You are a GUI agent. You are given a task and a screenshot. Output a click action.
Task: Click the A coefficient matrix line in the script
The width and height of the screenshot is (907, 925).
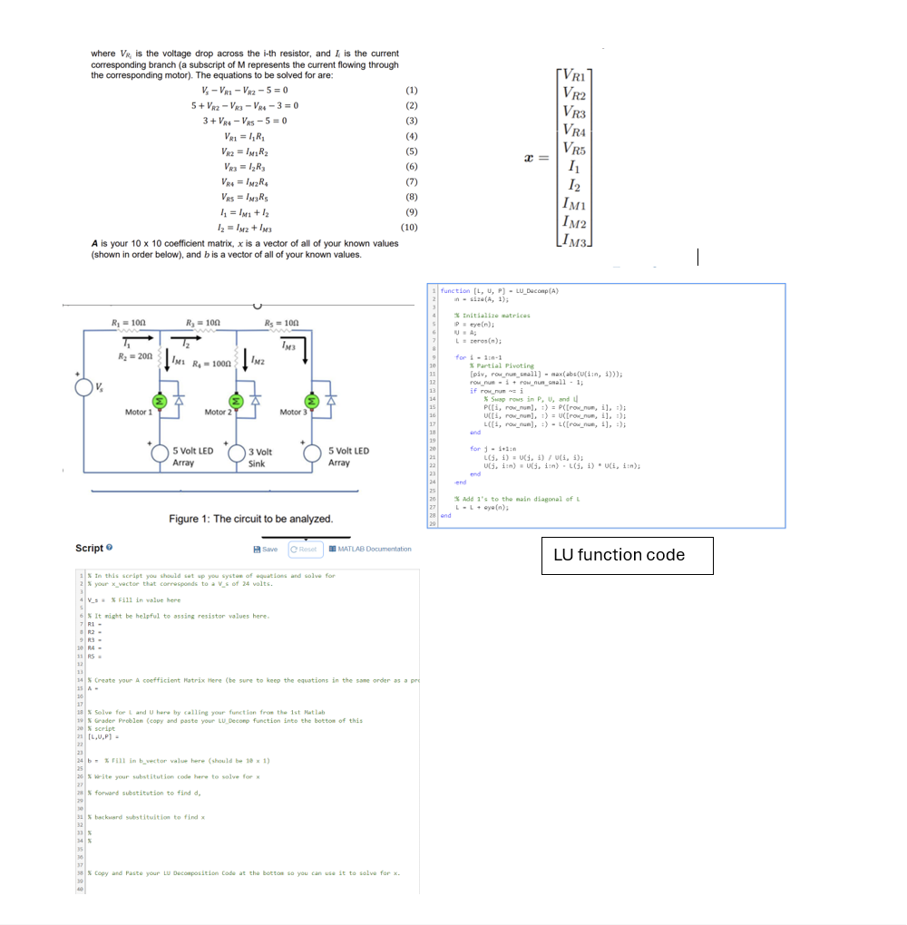(x=94, y=686)
